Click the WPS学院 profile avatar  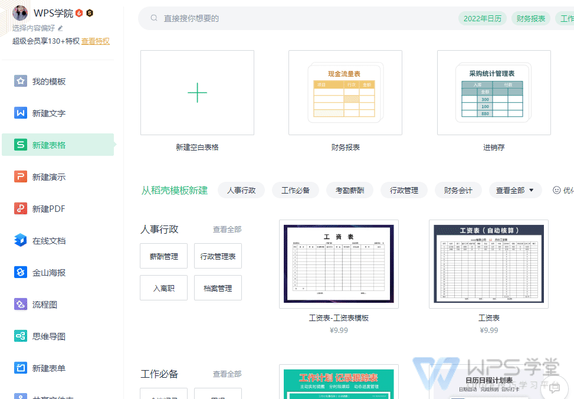point(20,13)
